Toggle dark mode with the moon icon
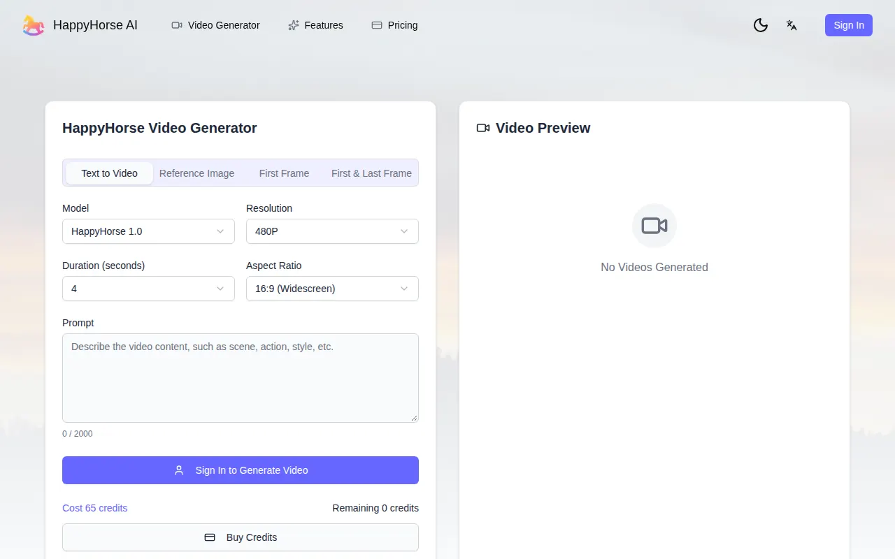The width and height of the screenshot is (895, 559). point(761,25)
